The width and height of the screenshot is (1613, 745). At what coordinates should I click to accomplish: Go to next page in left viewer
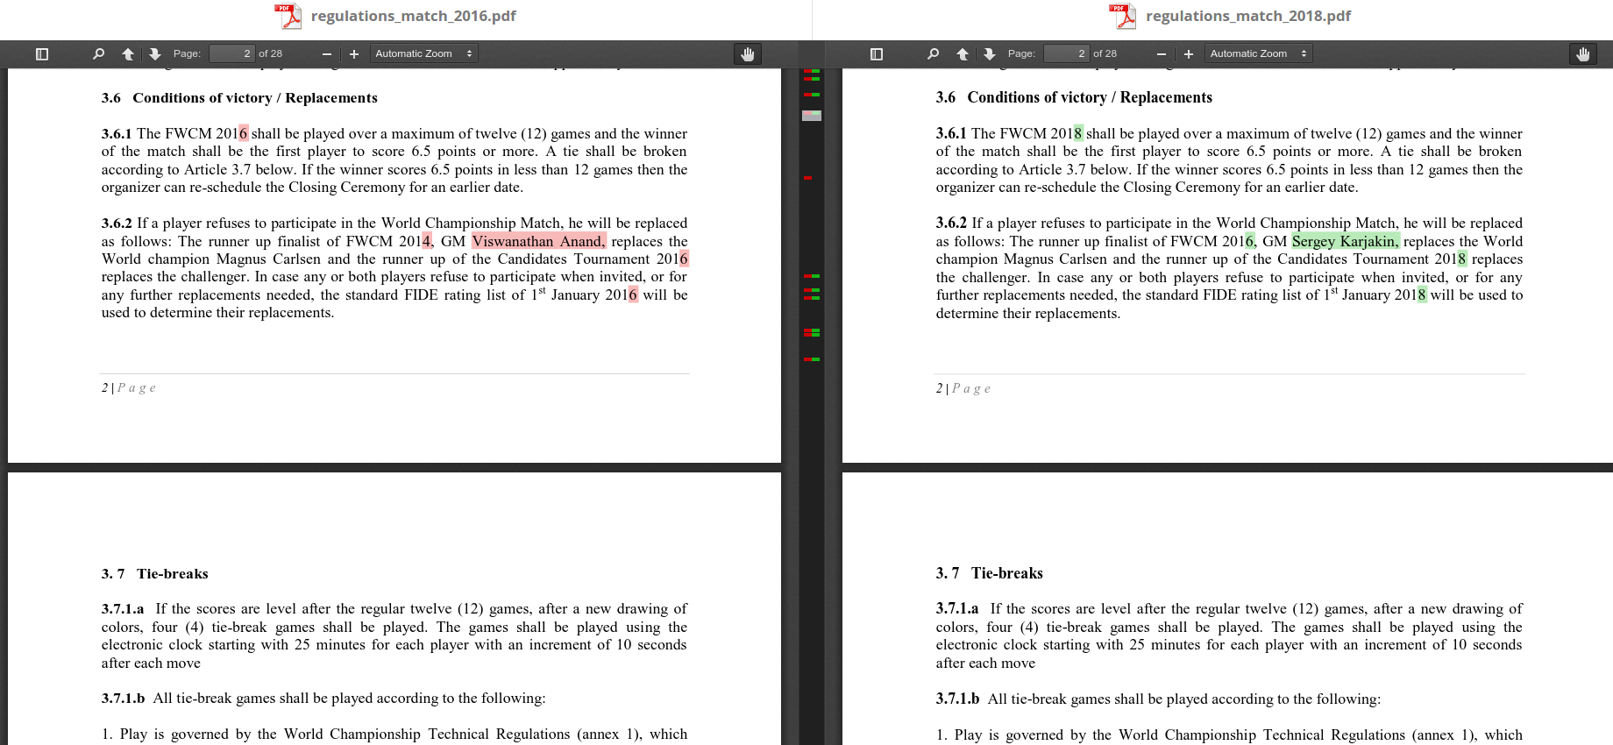155,54
